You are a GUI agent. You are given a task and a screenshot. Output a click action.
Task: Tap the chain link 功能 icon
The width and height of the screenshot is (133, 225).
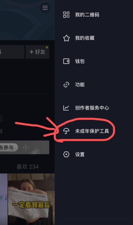(66, 85)
